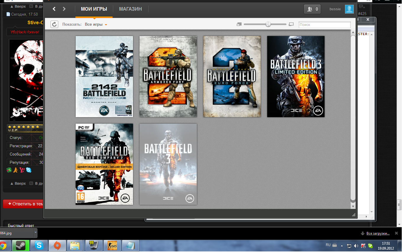
Task: Open Windows Explorer from taskbar
Action: [x=75, y=246]
